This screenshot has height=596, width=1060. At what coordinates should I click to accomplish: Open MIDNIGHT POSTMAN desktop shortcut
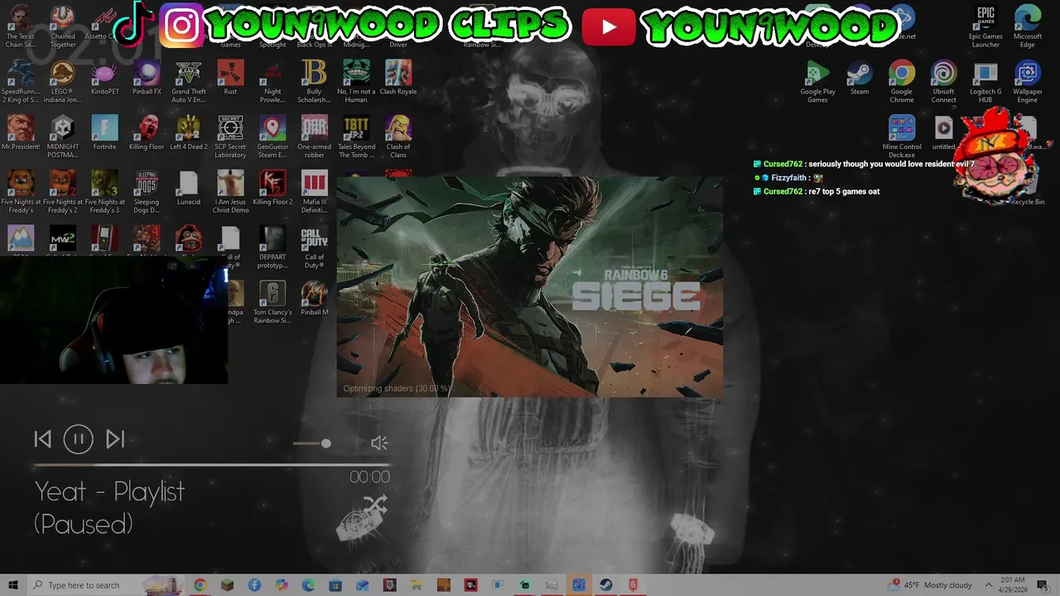[x=63, y=137]
